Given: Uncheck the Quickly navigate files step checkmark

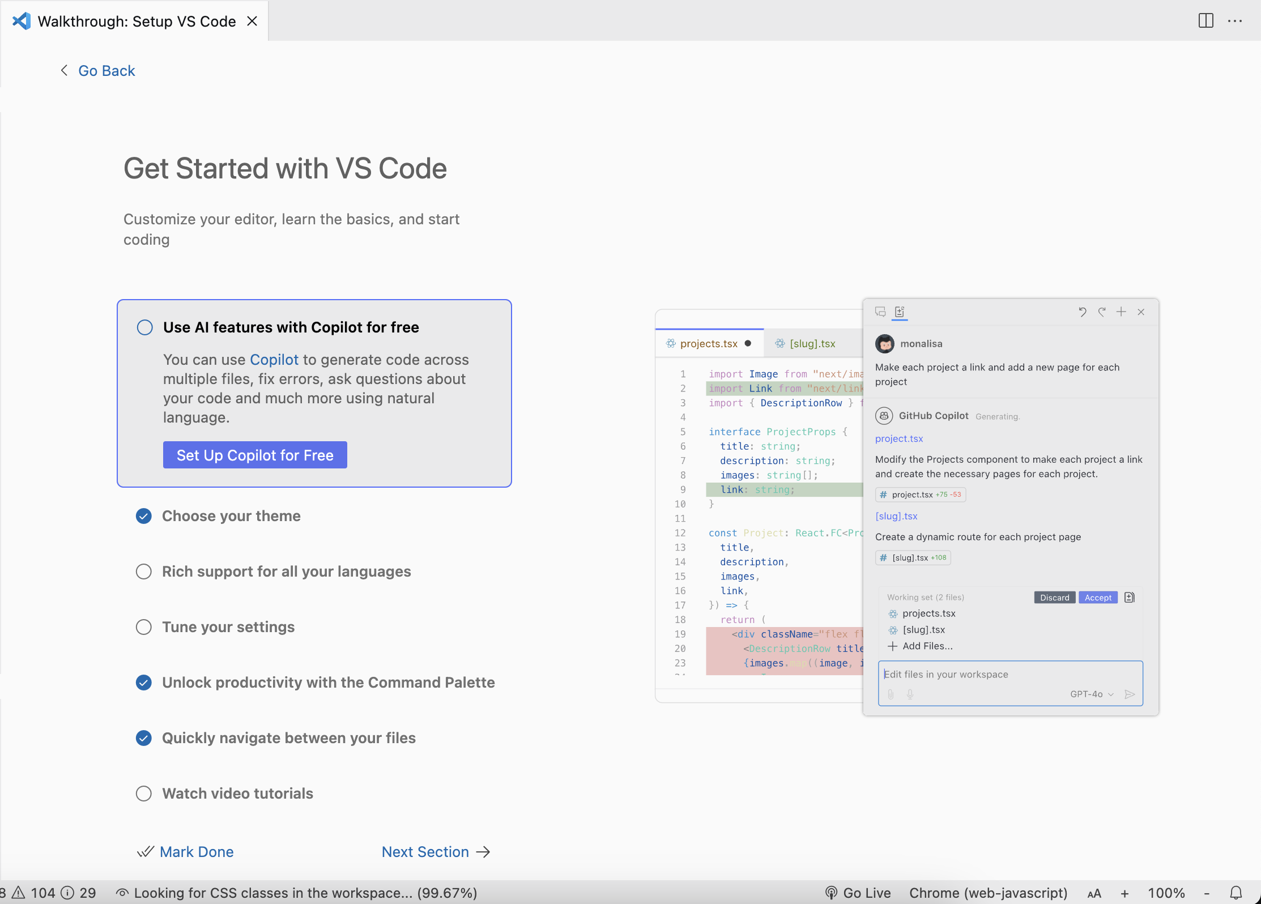Looking at the screenshot, I should 144,738.
